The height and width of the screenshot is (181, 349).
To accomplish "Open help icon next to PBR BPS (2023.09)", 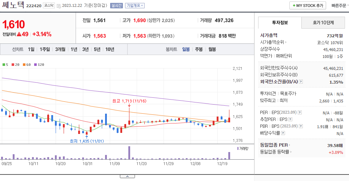I will [x=301, y=126].
